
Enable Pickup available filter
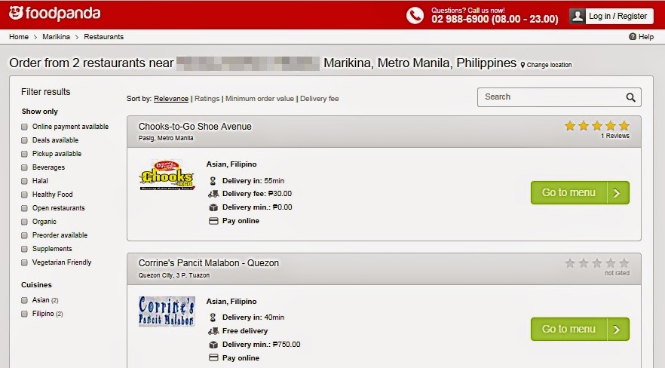[x=24, y=154]
